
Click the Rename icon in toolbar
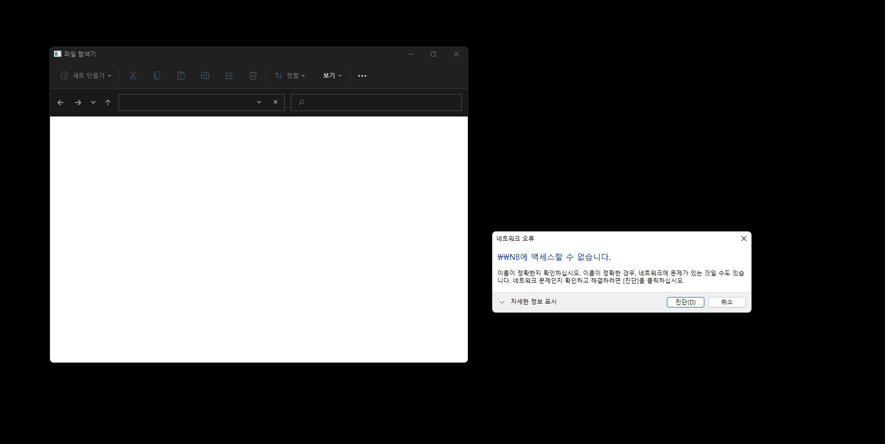[x=205, y=75]
